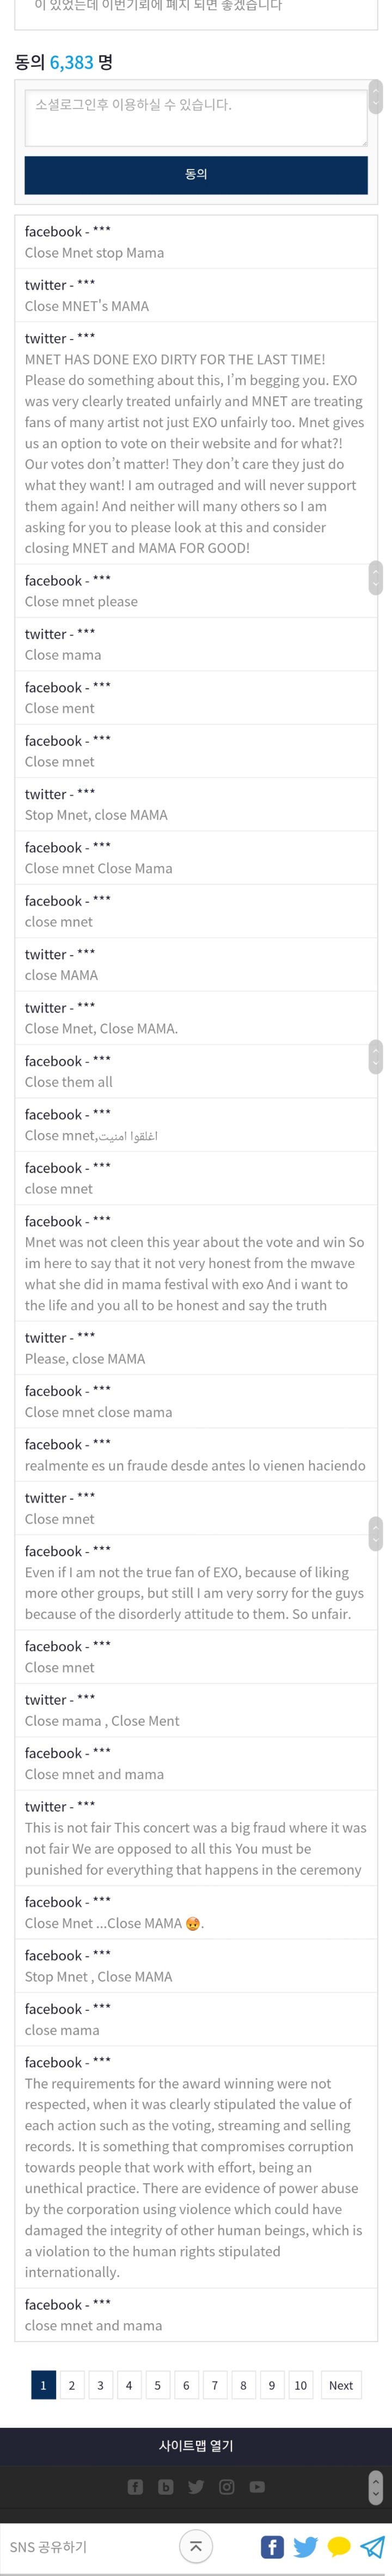Expand the sitemap with 사이트맵 열기
The width and height of the screenshot is (392, 2576).
pos(196,2445)
